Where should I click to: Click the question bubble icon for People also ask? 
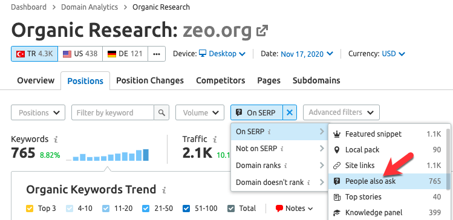337,181
